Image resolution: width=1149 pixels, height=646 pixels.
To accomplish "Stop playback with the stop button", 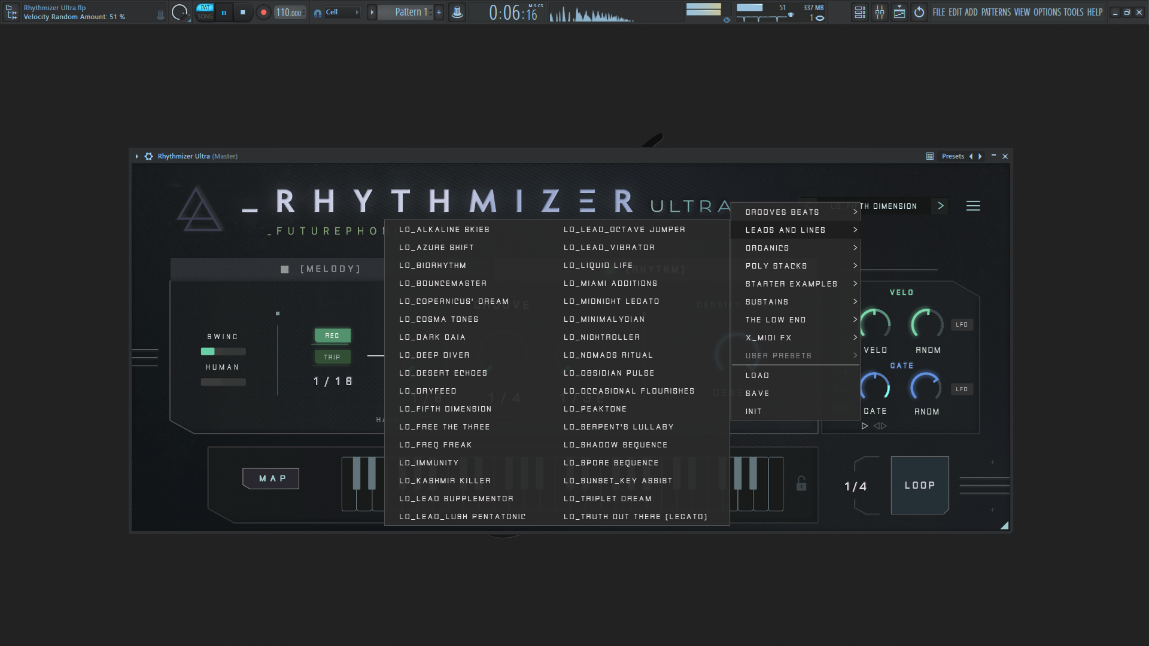I will 242,13.
